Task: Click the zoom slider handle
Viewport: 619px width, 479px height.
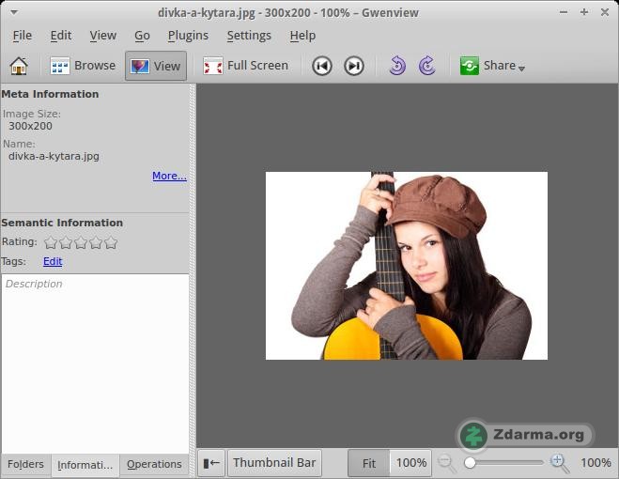Action: (470, 463)
